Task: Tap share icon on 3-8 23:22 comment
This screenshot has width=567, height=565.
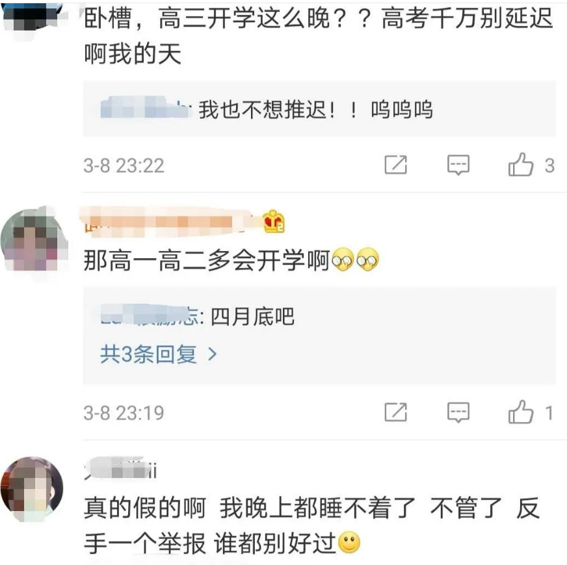Action: tap(395, 165)
